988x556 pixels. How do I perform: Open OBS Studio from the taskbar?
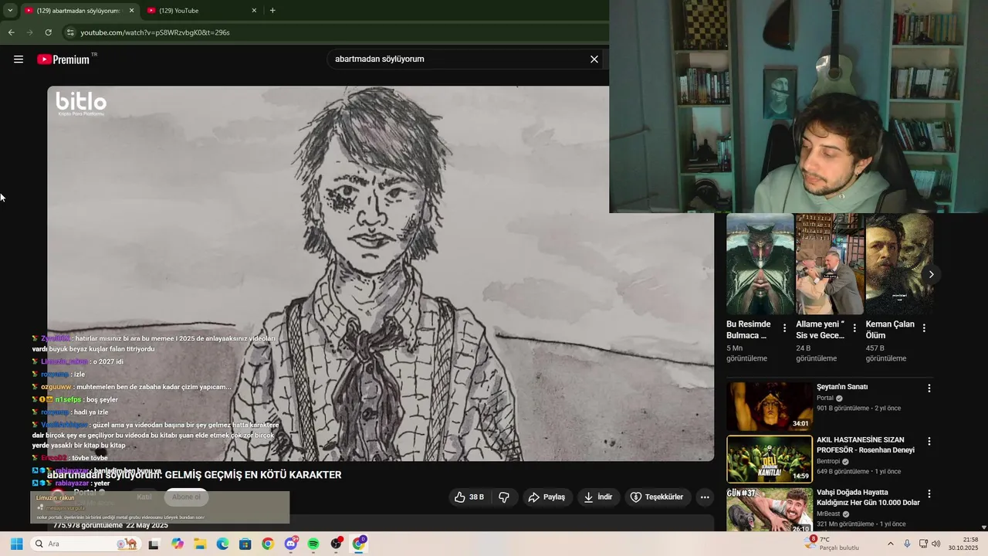point(336,544)
